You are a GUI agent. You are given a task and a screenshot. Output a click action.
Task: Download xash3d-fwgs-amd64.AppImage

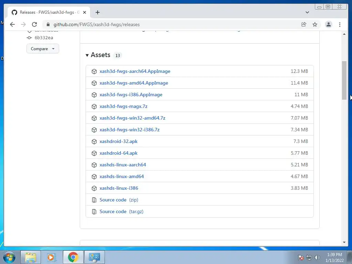pyautogui.click(x=134, y=83)
